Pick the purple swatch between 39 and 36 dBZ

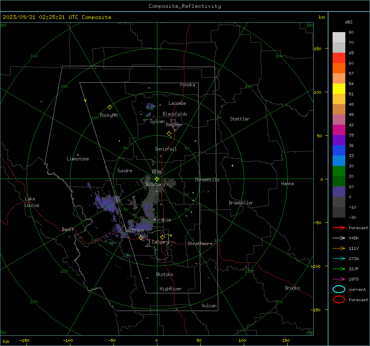click(x=339, y=140)
